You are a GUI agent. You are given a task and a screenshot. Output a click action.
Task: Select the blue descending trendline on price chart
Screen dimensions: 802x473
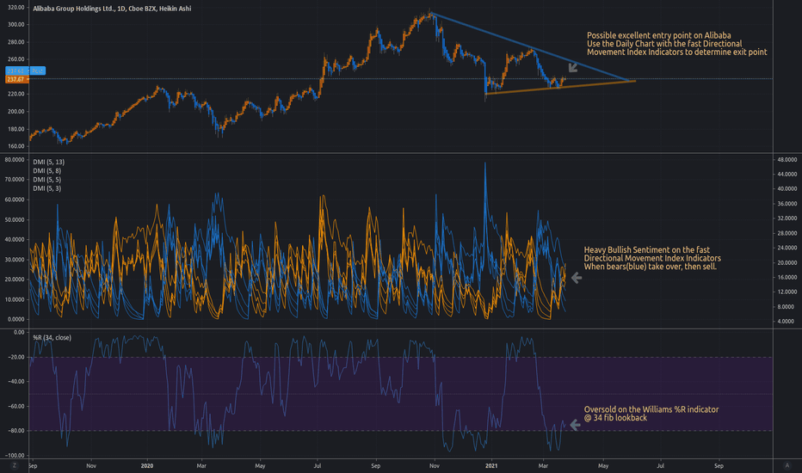coord(532,47)
